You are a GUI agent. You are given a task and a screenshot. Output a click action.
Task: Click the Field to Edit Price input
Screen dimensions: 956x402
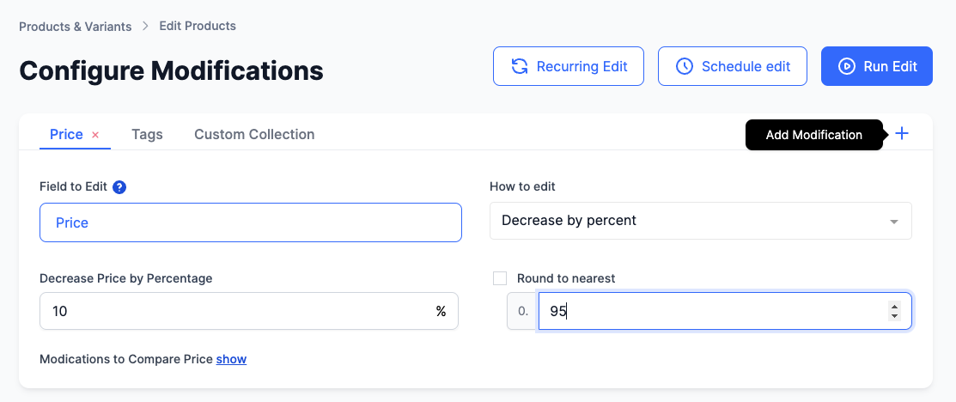[x=251, y=222]
